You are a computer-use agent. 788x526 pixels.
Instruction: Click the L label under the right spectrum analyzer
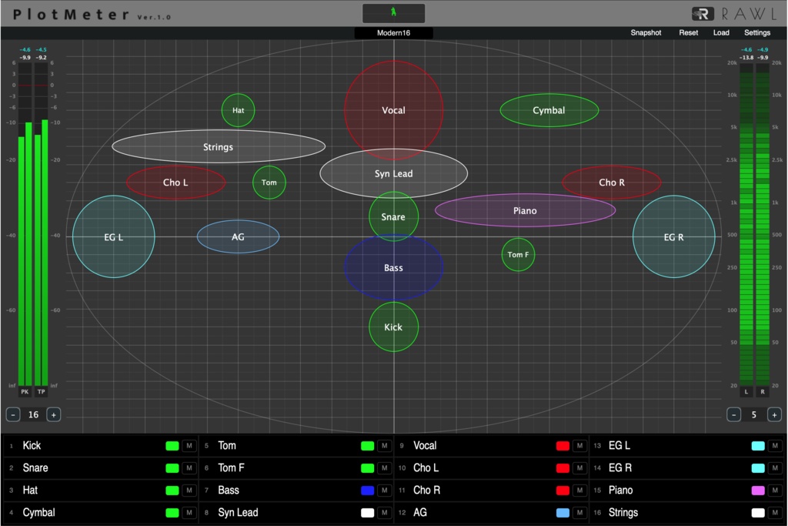tap(745, 392)
